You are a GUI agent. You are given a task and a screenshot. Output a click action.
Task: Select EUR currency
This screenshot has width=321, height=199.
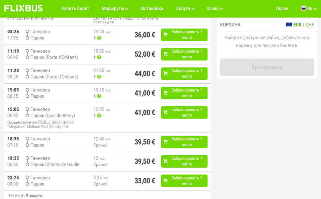coord(297,25)
